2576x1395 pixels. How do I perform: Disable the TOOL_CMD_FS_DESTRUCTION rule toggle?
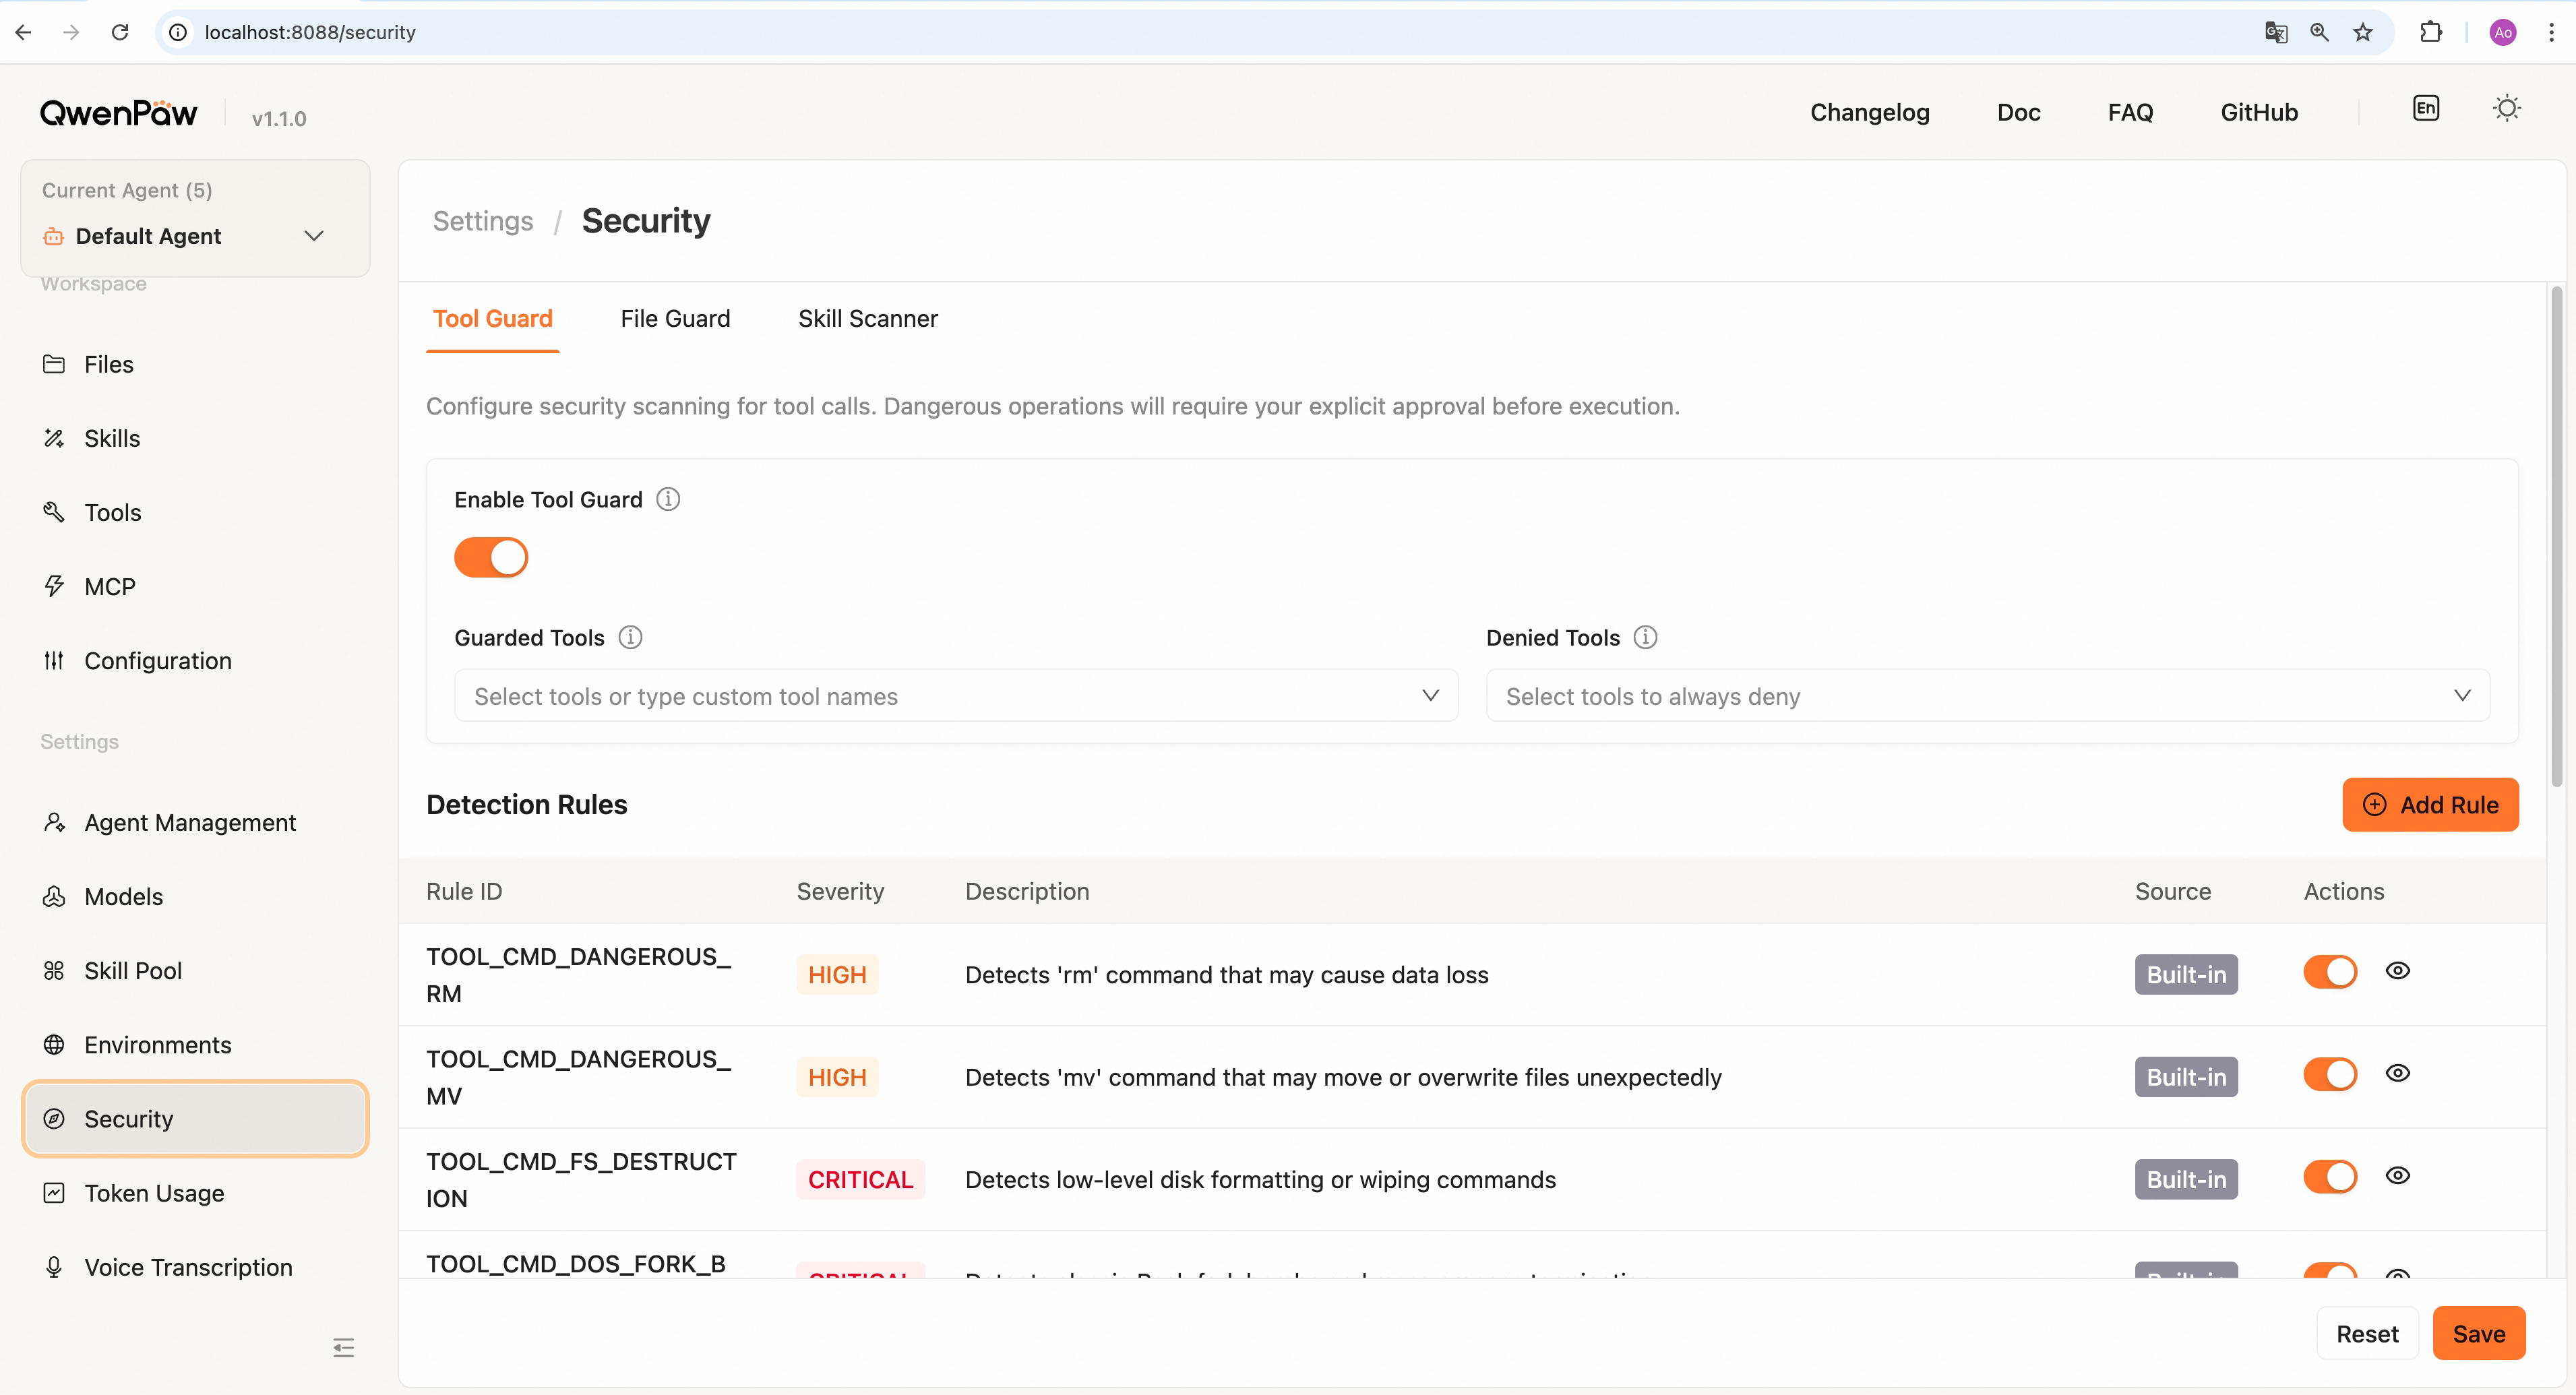point(2330,1177)
